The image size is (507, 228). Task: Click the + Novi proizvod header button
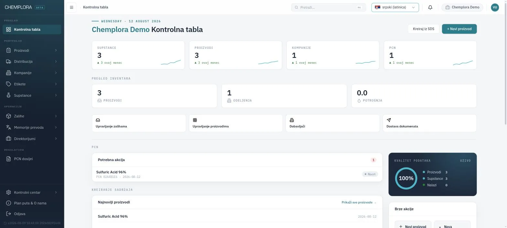(x=459, y=29)
